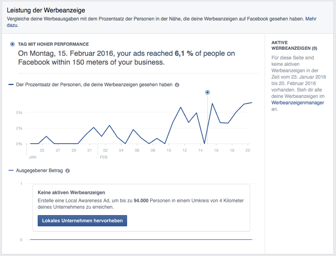Click the chart's final data point on the right

(252, 102)
